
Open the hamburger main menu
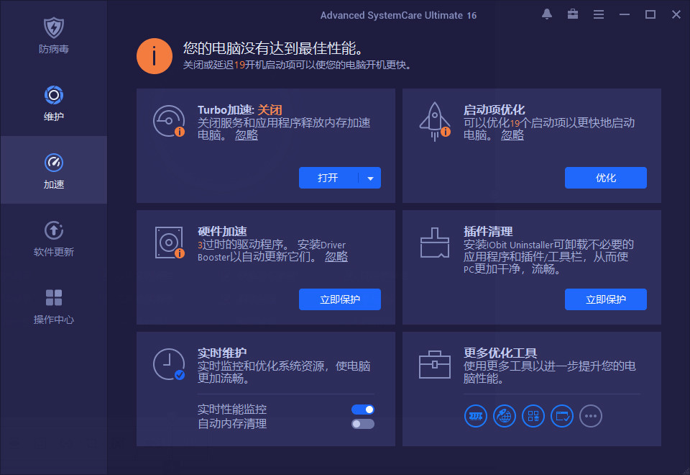(x=599, y=14)
